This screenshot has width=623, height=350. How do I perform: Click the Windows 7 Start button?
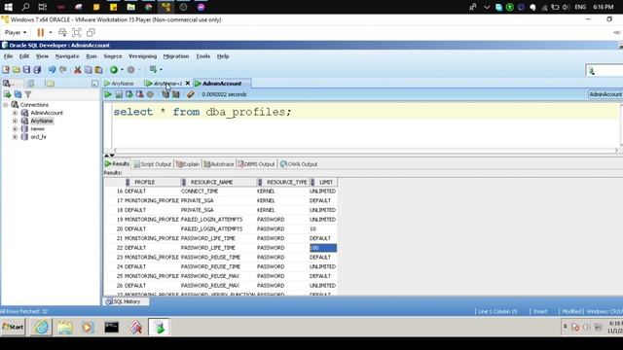[x=13, y=327]
